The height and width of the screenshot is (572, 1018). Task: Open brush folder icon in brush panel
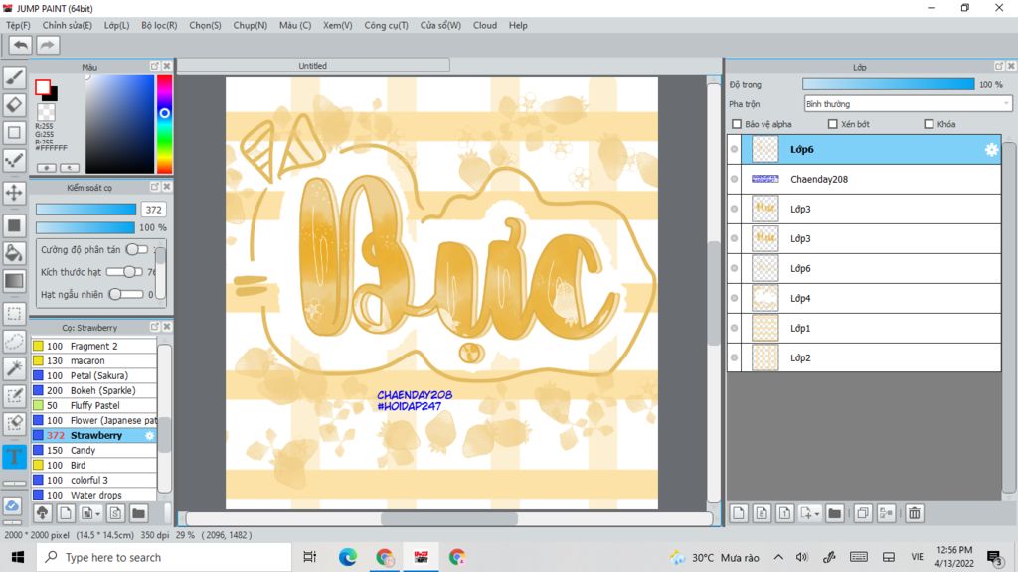[x=138, y=513]
